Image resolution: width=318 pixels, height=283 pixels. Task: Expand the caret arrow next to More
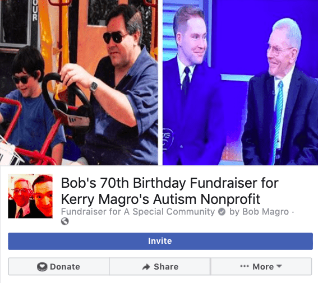(x=279, y=266)
